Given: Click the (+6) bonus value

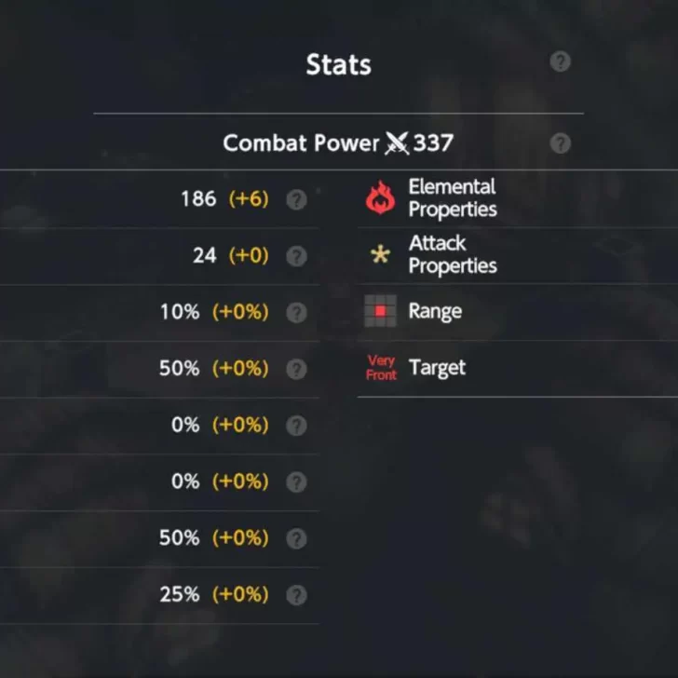Looking at the screenshot, I should click(x=249, y=199).
